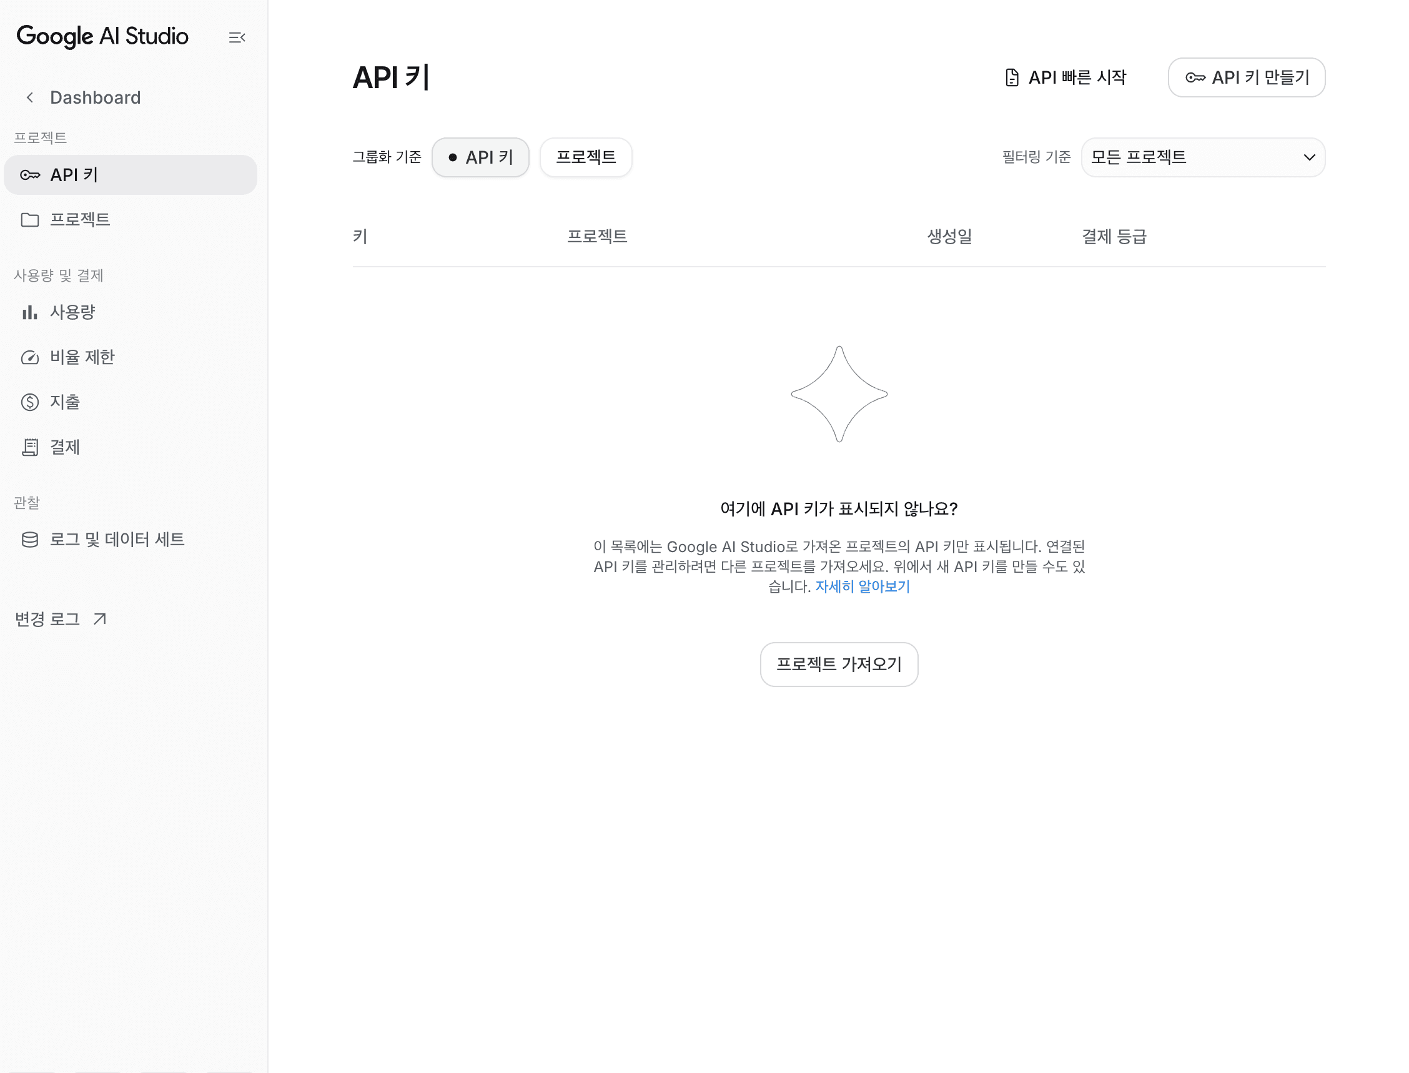Click the key icon beside API 키 in sidebar

tap(30, 175)
